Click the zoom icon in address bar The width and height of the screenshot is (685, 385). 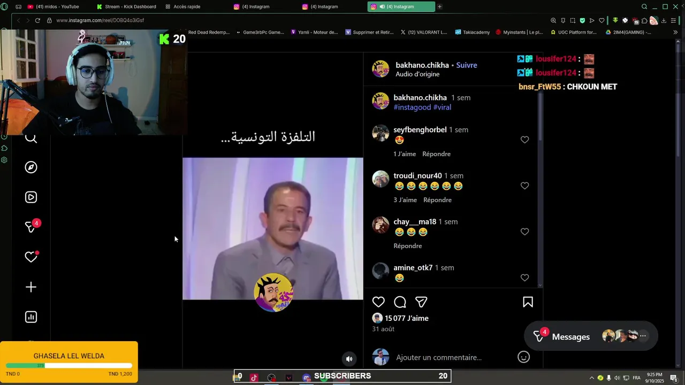[553, 20]
